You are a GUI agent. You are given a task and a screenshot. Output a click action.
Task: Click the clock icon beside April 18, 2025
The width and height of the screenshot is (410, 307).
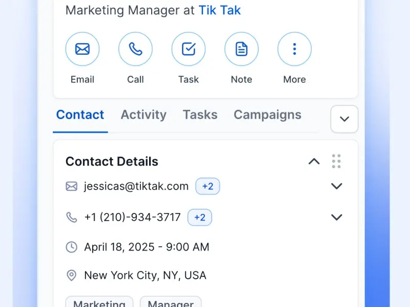(72, 247)
